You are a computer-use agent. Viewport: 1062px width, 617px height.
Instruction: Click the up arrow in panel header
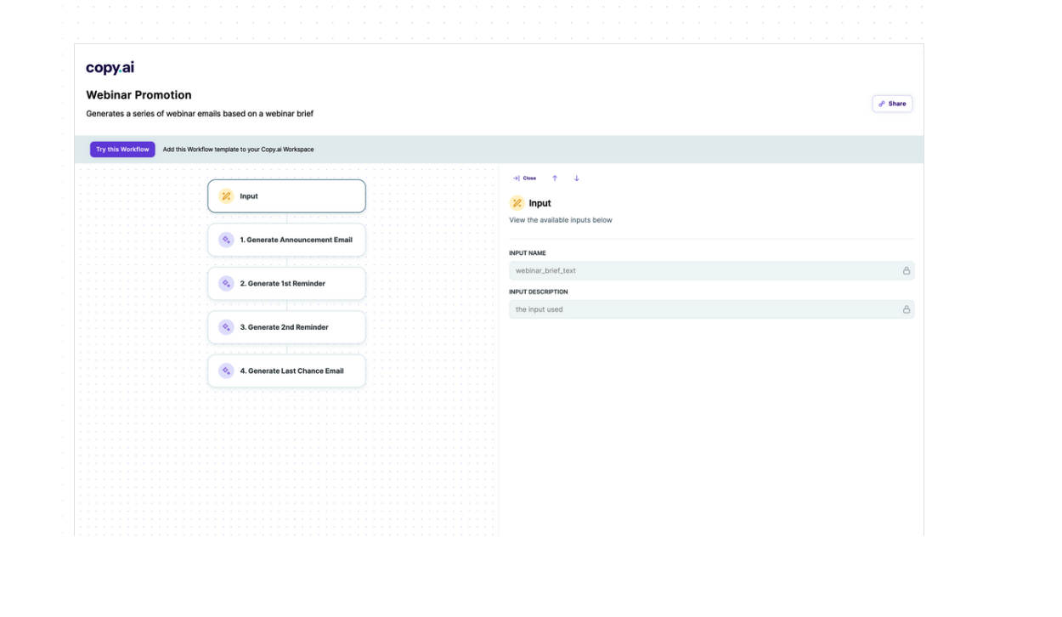coord(555,178)
